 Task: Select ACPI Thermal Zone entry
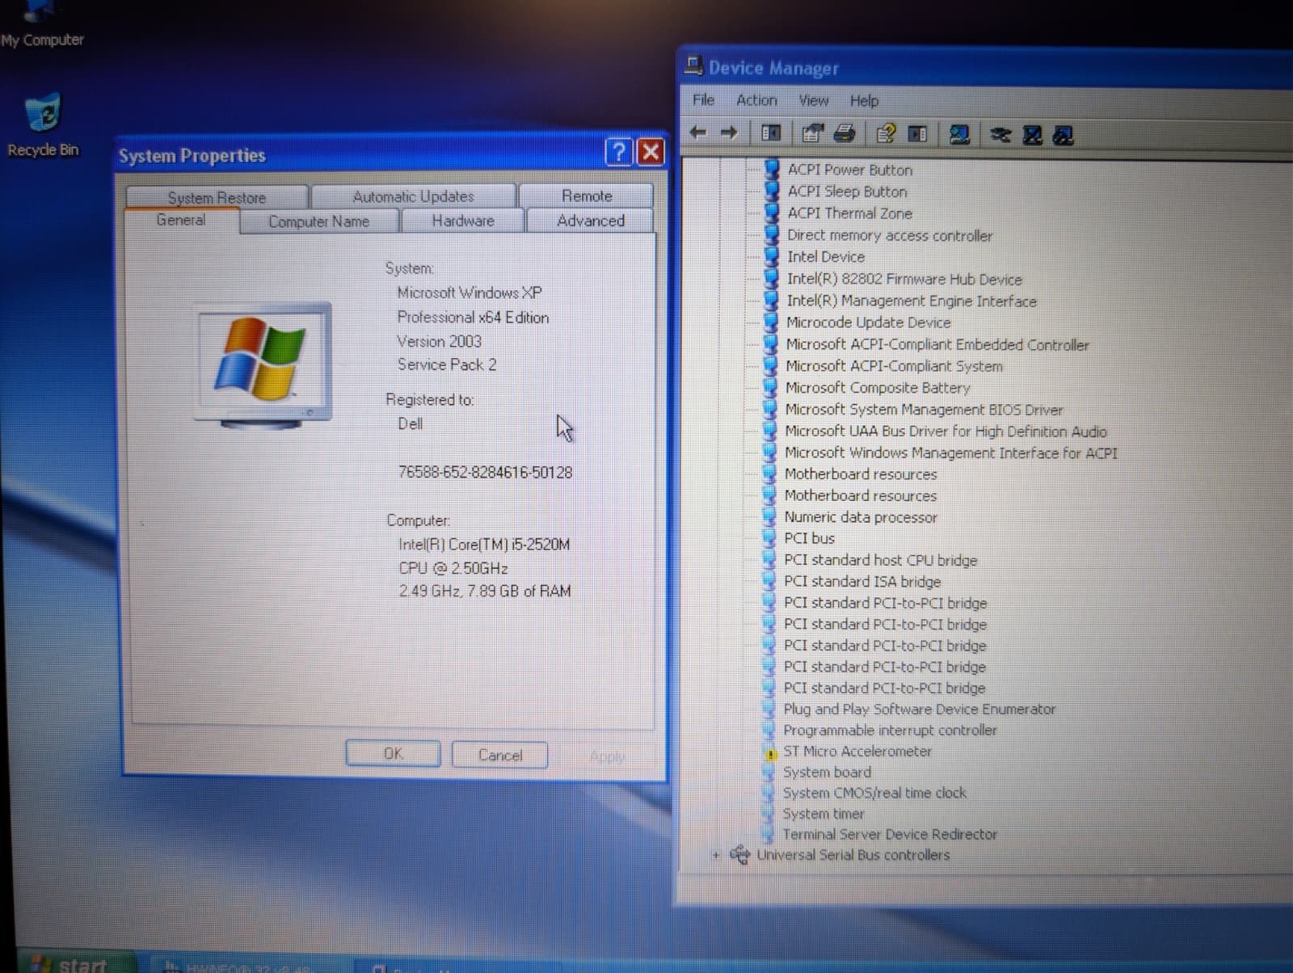(849, 213)
